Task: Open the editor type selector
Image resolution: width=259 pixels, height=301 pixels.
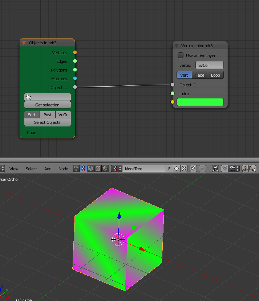Action: click(2, 168)
